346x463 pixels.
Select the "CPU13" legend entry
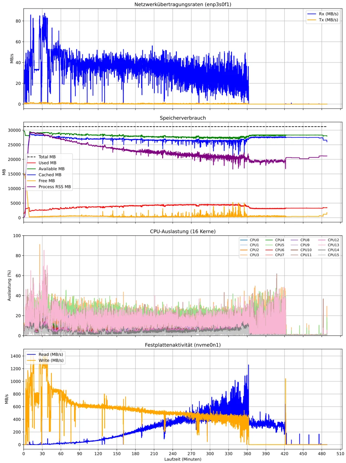(x=329, y=245)
